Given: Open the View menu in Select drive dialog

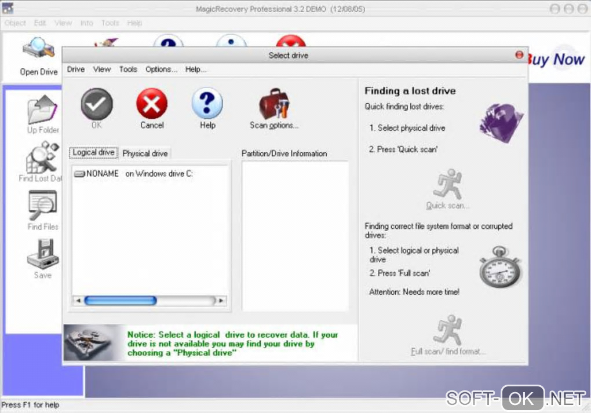Looking at the screenshot, I should click(x=102, y=70).
